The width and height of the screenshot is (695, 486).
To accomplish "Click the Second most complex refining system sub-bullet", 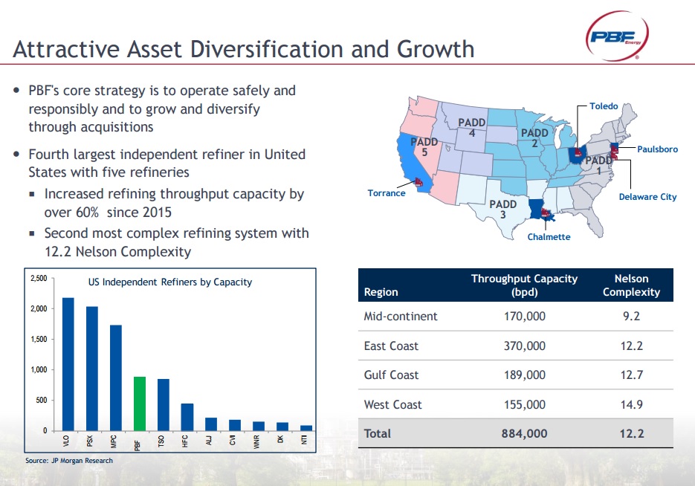I will (176, 242).
